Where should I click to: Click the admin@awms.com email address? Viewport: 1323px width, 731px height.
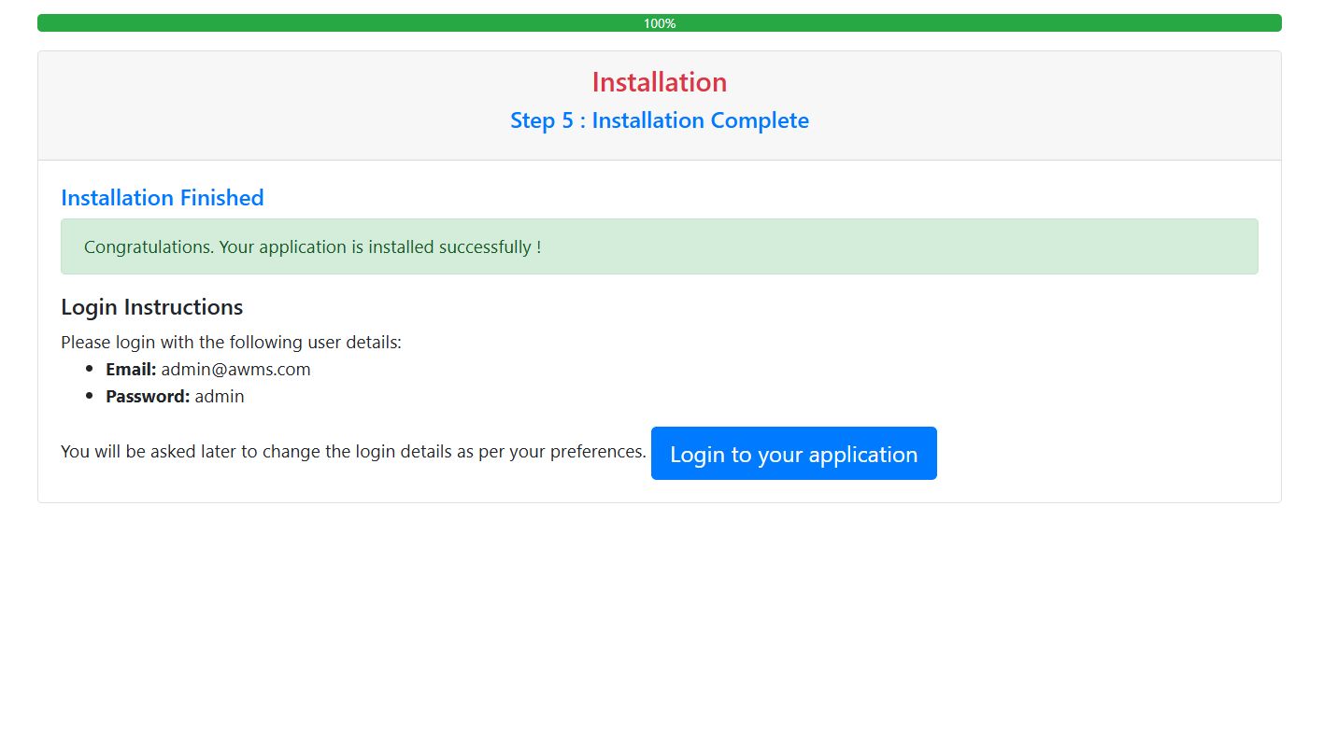[x=235, y=370]
